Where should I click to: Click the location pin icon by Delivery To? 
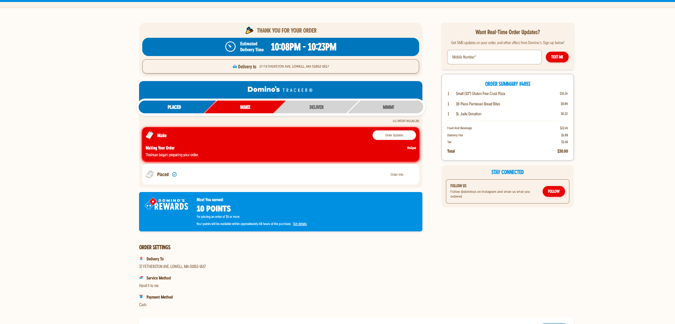(141, 259)
